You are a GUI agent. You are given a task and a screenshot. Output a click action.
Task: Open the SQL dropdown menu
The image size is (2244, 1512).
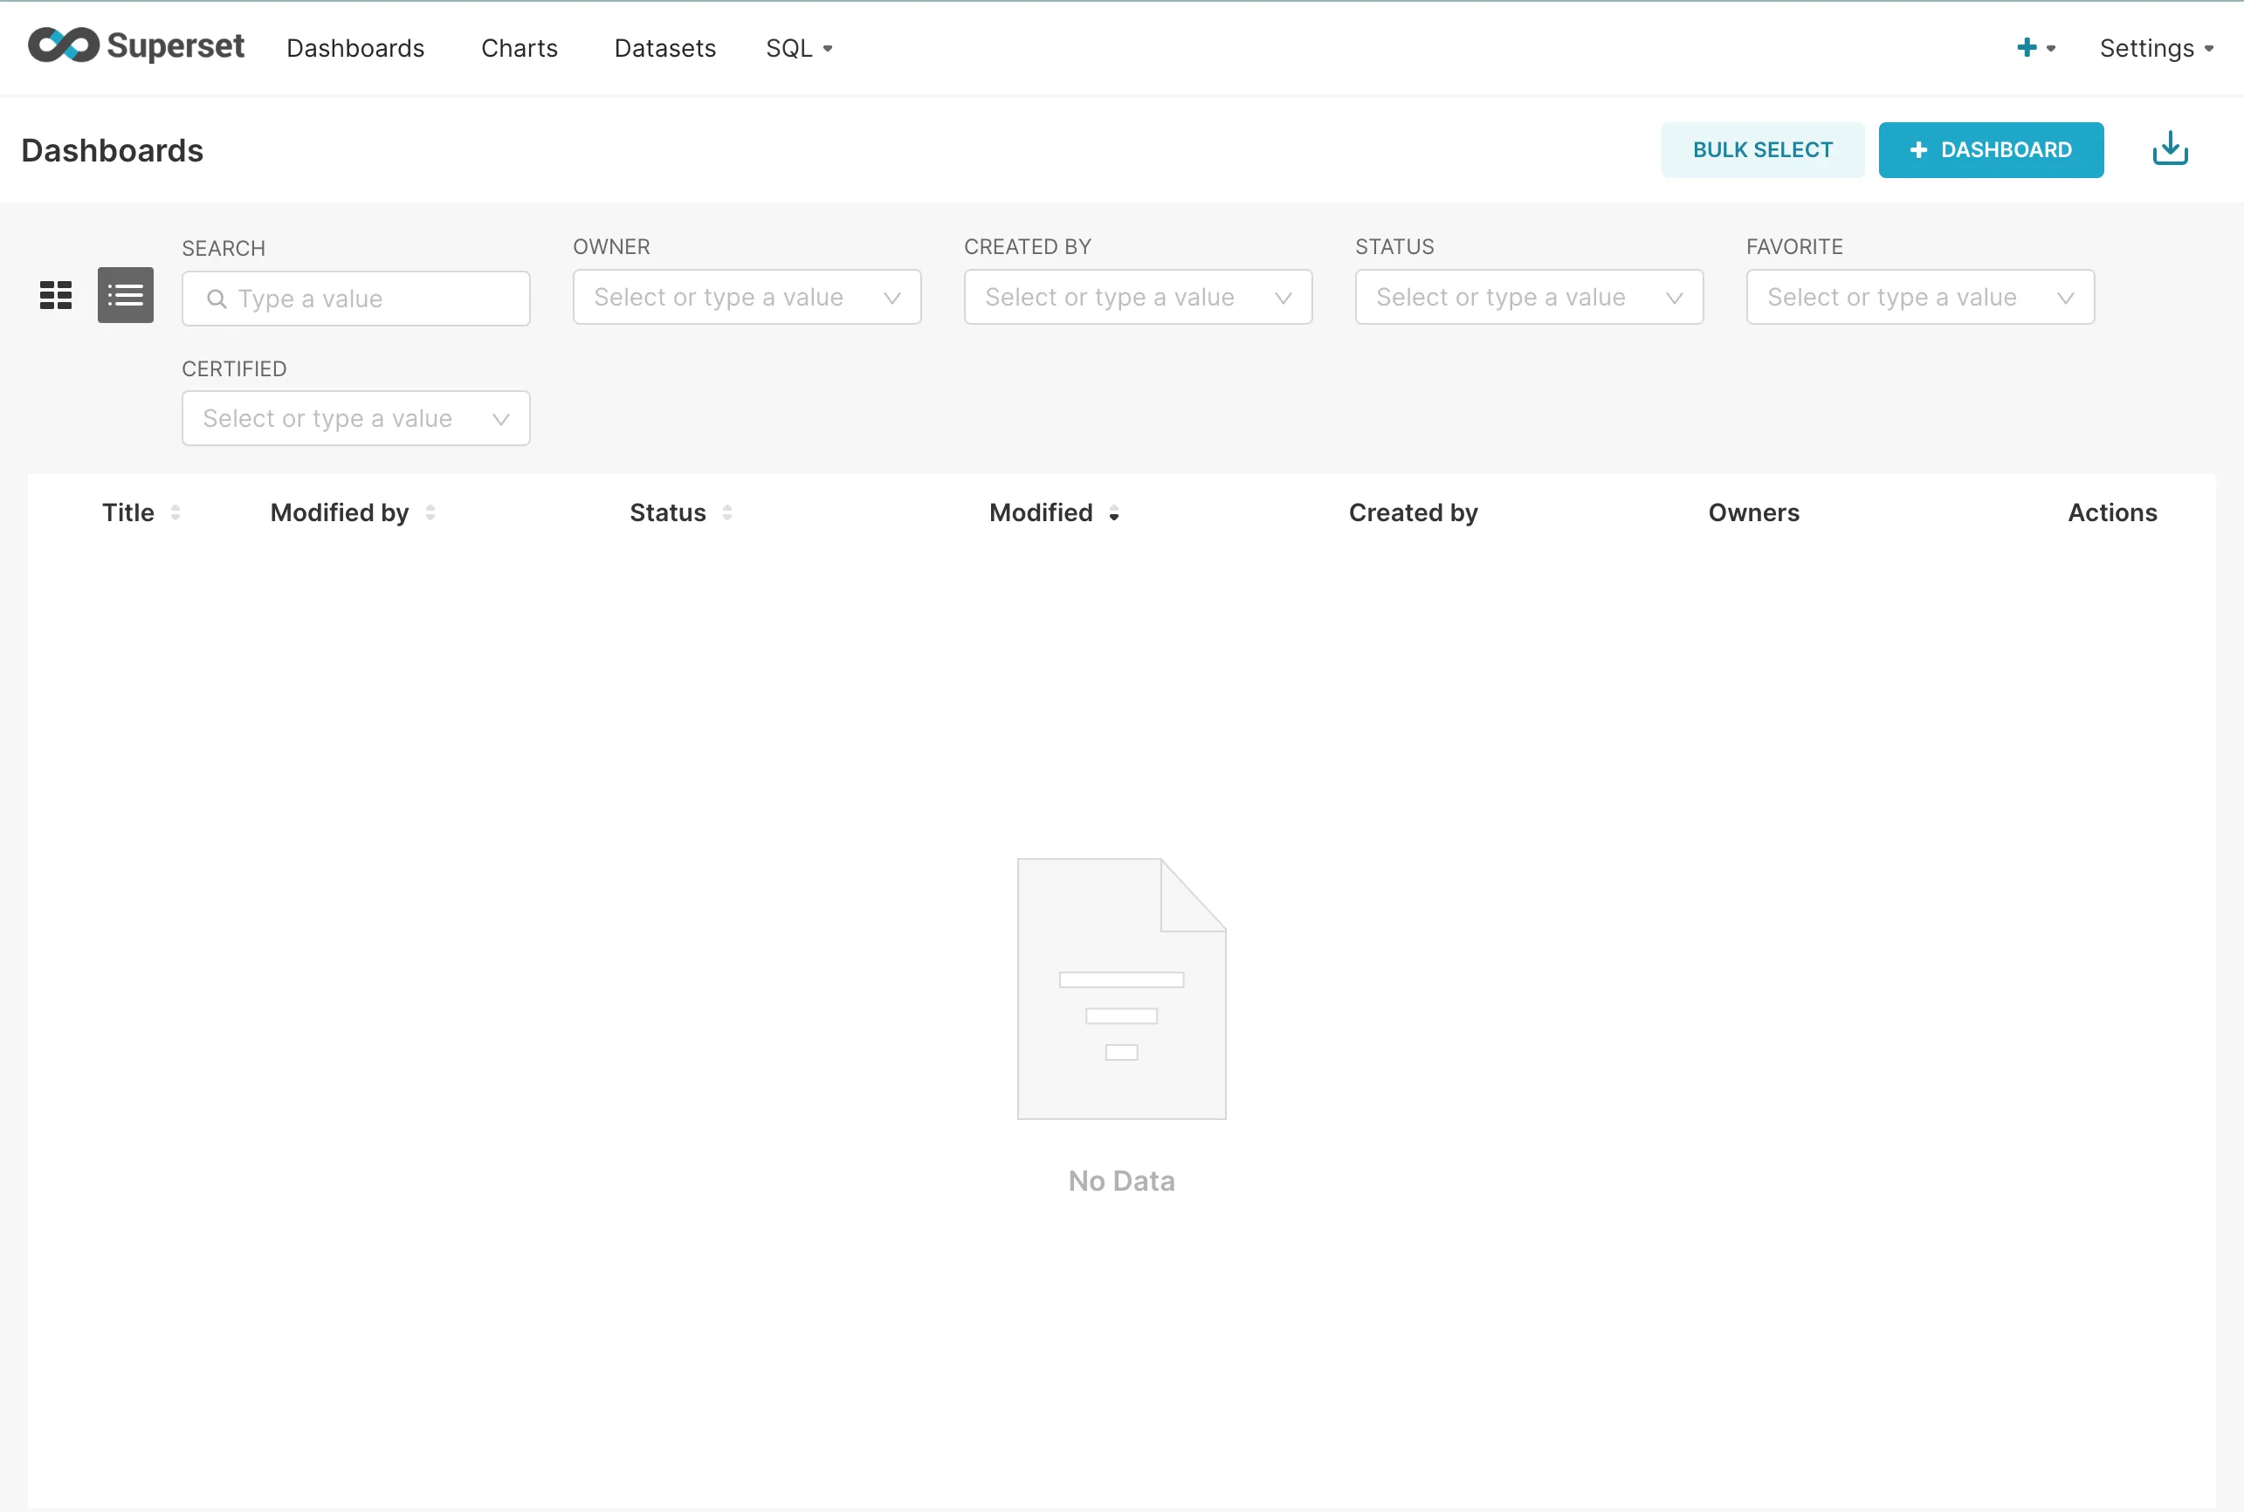click(798, 48)
